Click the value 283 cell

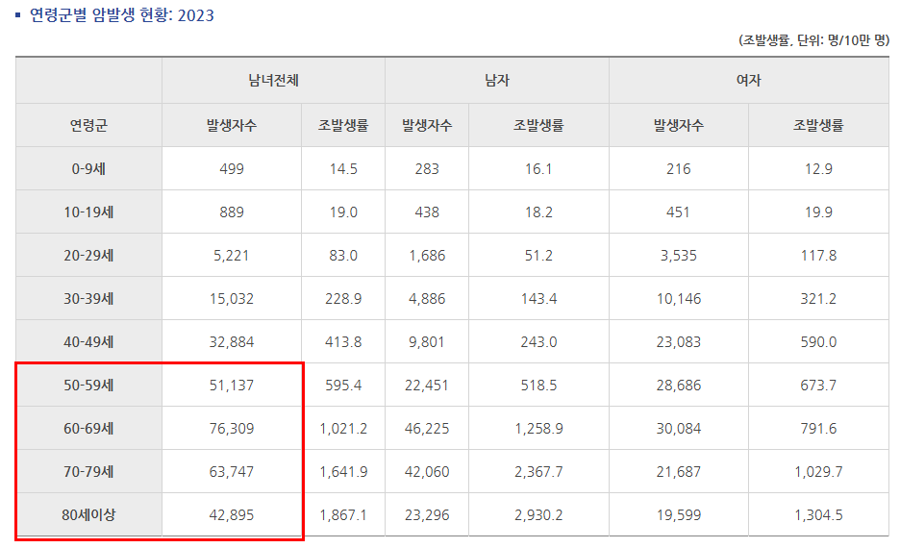pos(427,168)
